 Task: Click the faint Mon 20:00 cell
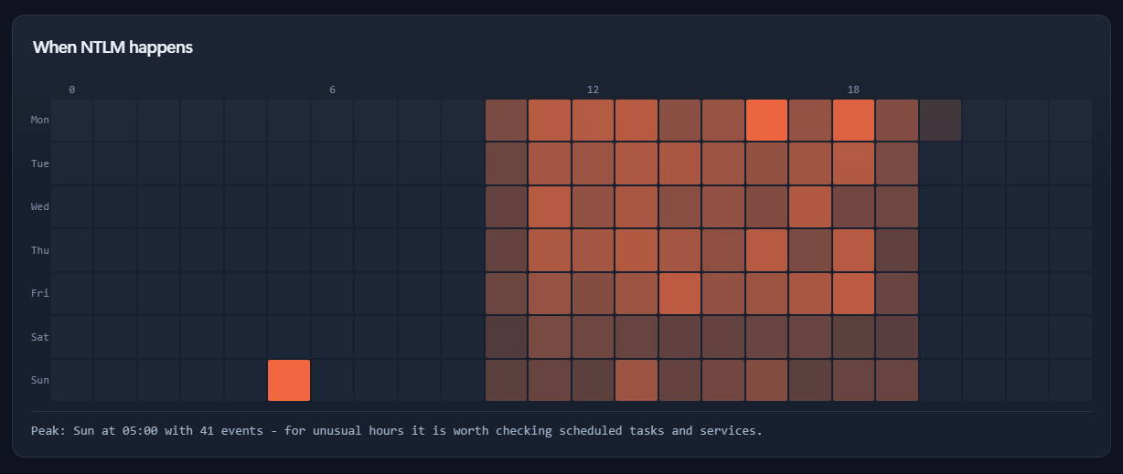941,120
